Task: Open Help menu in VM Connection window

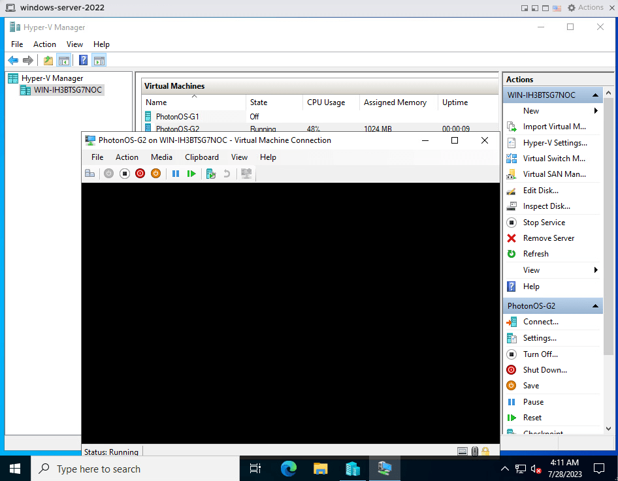Action: (x=268, y=157)
